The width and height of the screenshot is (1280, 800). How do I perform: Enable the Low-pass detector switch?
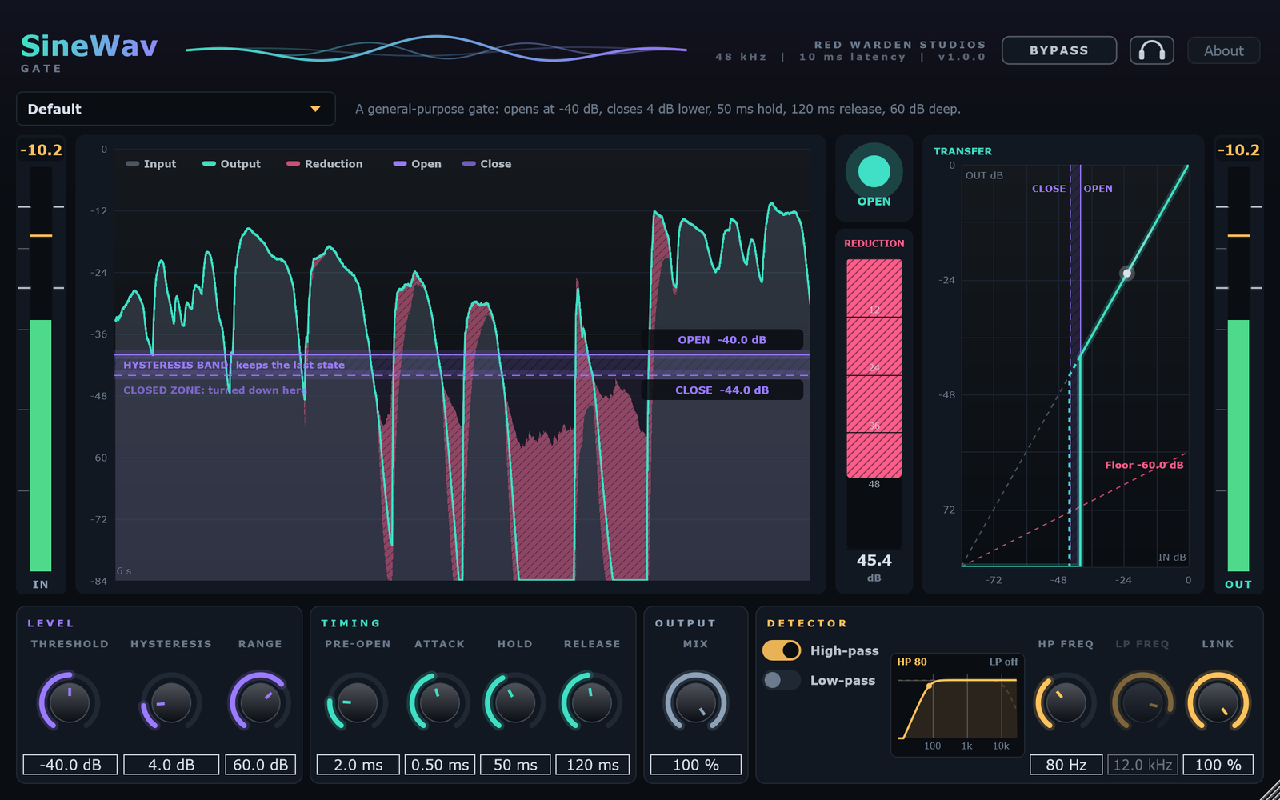click(782, 680)
